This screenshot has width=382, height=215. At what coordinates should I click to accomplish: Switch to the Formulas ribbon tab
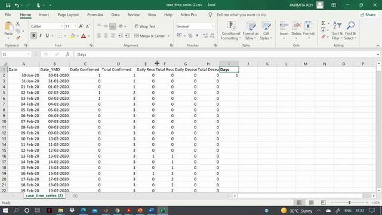point(95,14)
